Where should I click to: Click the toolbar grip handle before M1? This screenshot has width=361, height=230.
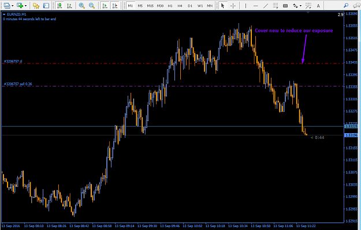pyautogui.click(x=124, y=6)
